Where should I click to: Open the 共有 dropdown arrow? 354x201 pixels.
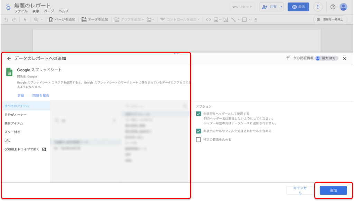(x=281, y=7)
